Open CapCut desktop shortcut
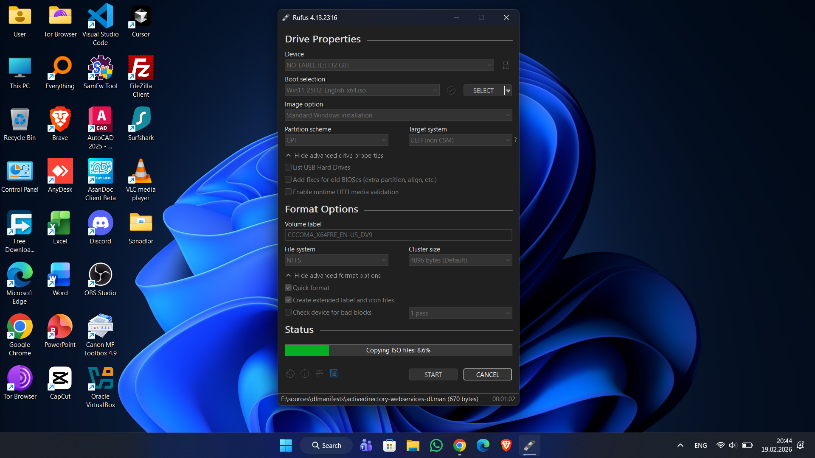 pyautogui.click(x=60, y=383)
